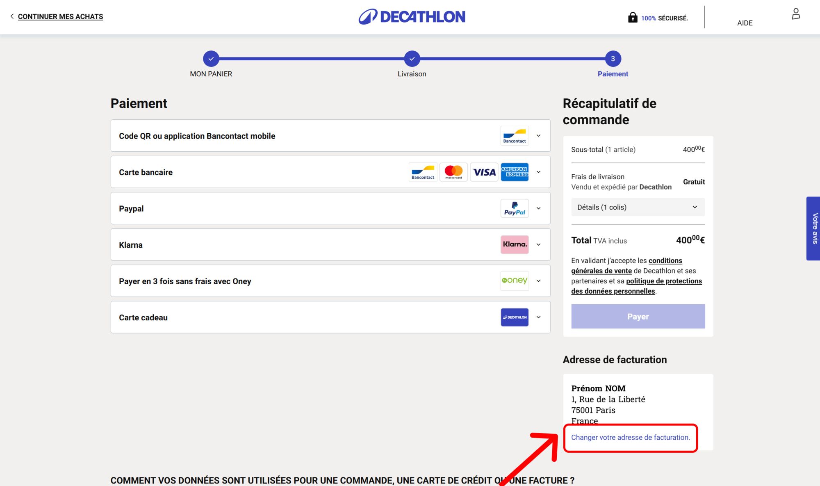This screenshot has height=486, width=820.
Task: Select the Paypal label
Action: point(131,208)
